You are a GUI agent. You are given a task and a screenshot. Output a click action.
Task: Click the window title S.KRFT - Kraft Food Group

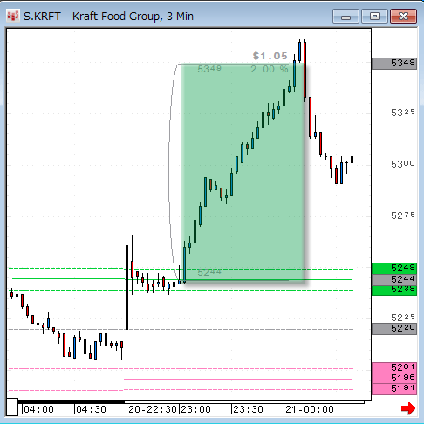pos(108,17)
